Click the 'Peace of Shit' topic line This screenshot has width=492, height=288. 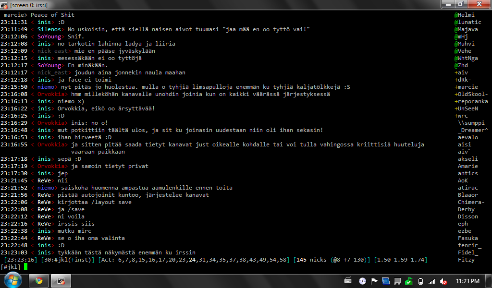coord(52,15)
